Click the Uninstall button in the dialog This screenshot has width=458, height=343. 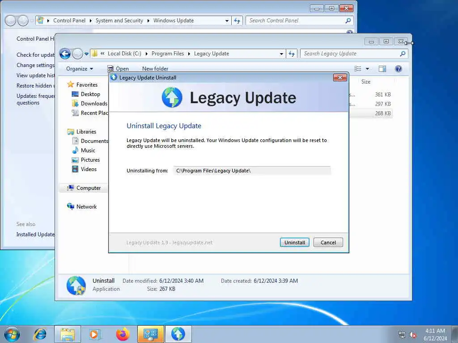294,243
